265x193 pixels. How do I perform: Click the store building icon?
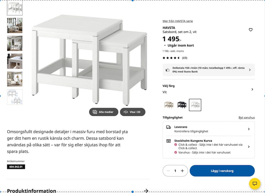click(168, 141)
